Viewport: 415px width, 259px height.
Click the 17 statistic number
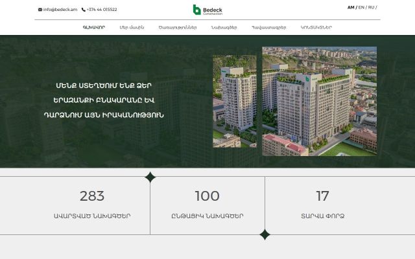322,196
